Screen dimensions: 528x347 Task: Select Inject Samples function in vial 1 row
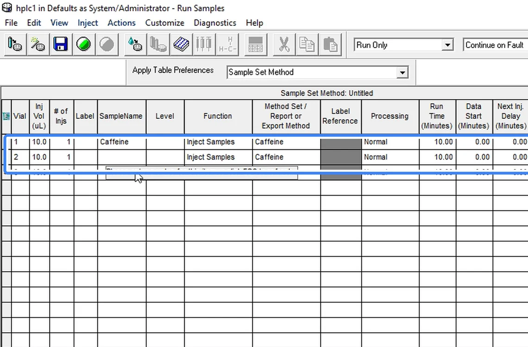tap(218, 142)
